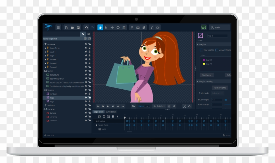The height and width of the screenshot is (163, 275).
Task: Collapse all nodes in Scene explorer
Action: tap(89, 38)
